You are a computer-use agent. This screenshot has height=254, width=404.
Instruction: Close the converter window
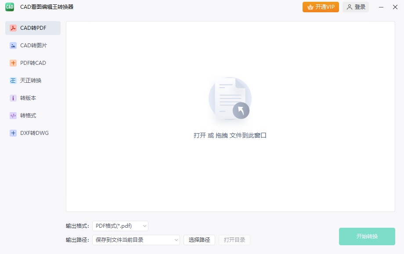pyautogui.click(x=395, y=7)
